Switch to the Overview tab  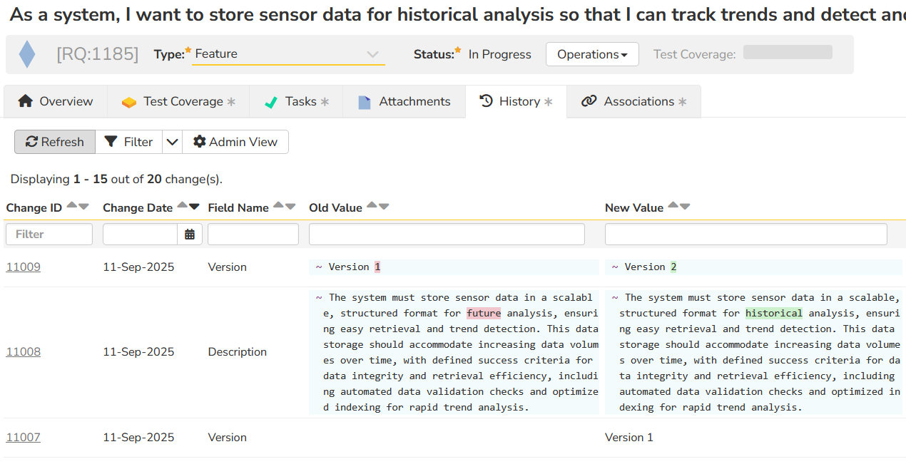56,101
